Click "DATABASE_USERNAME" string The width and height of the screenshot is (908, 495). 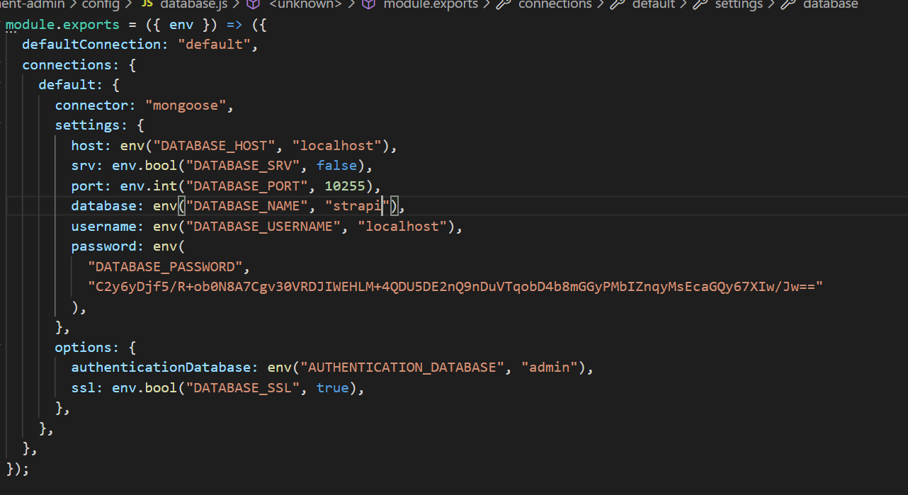tap(263, 227)
